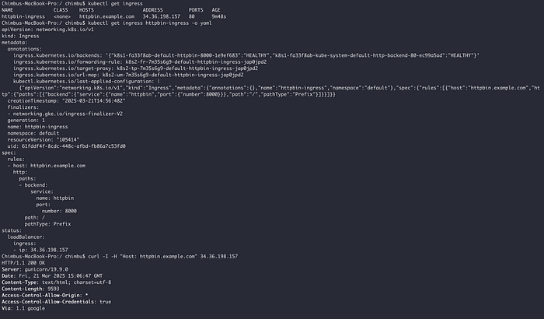Click the networking.gke.io/ingress-finalizer-V2 entry

point(65,114)
